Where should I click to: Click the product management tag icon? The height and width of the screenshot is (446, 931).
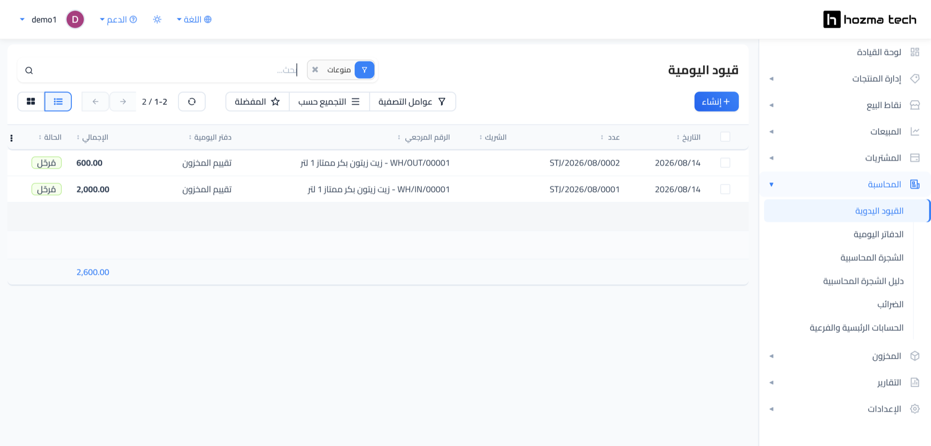pyautogui.click(x=915, y=79)
